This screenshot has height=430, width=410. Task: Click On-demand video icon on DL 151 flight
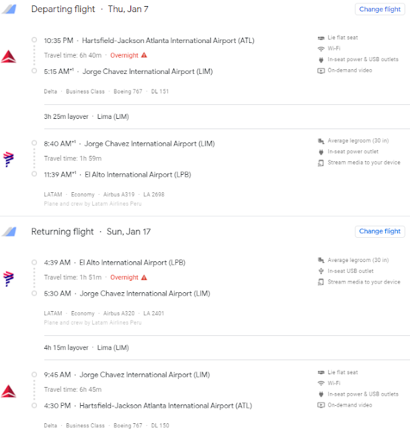point(321,71)
